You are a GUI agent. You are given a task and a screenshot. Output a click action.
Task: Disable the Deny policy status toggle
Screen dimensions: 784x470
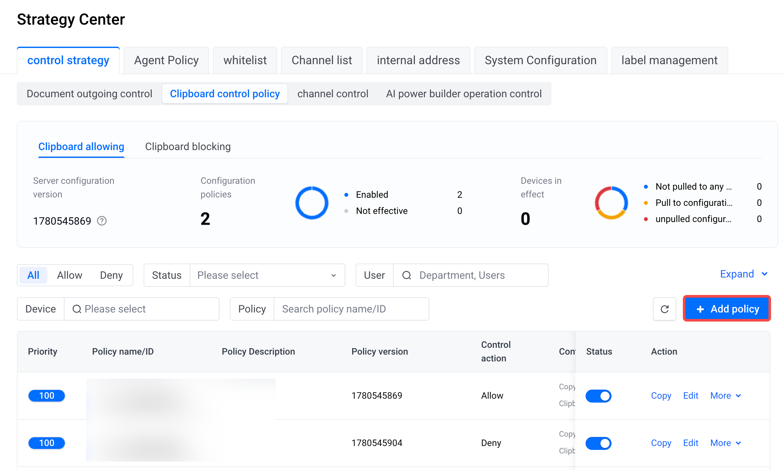599,443
